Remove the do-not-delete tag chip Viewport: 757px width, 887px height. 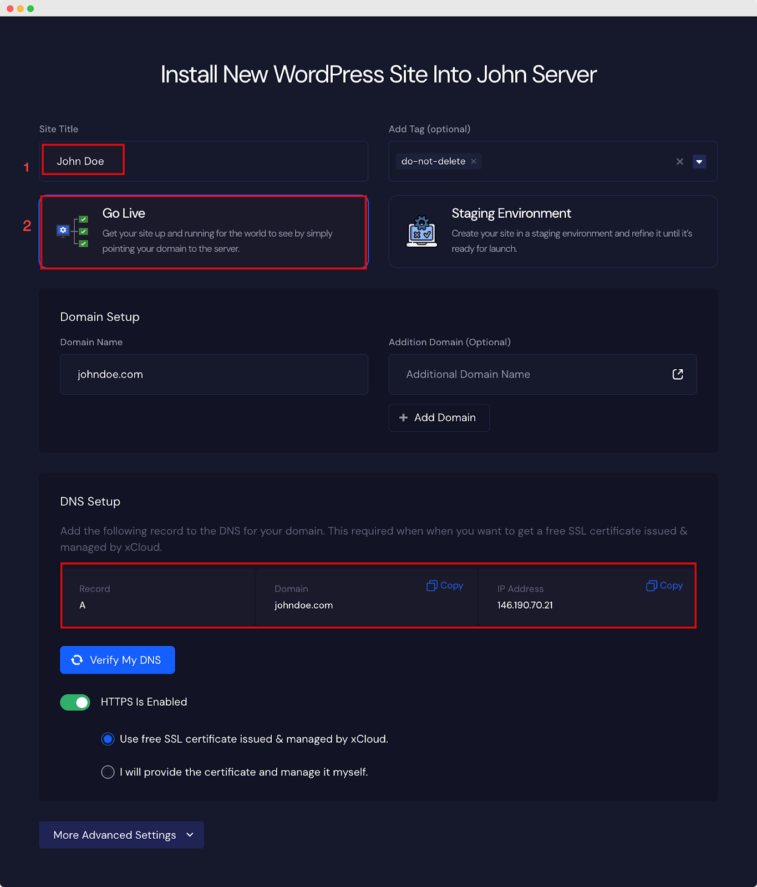474,161
